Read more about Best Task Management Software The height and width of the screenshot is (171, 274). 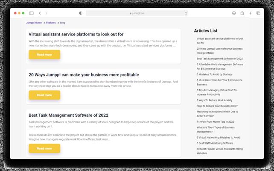tap(44, 148)
